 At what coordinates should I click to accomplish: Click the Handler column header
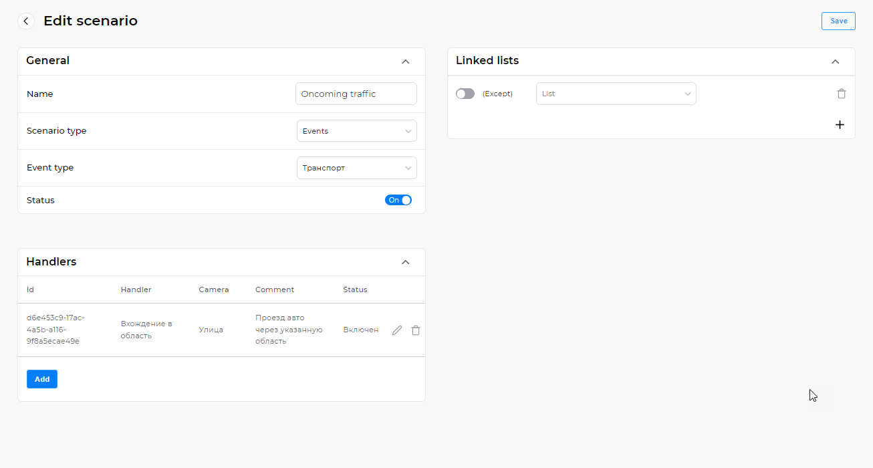136,289
